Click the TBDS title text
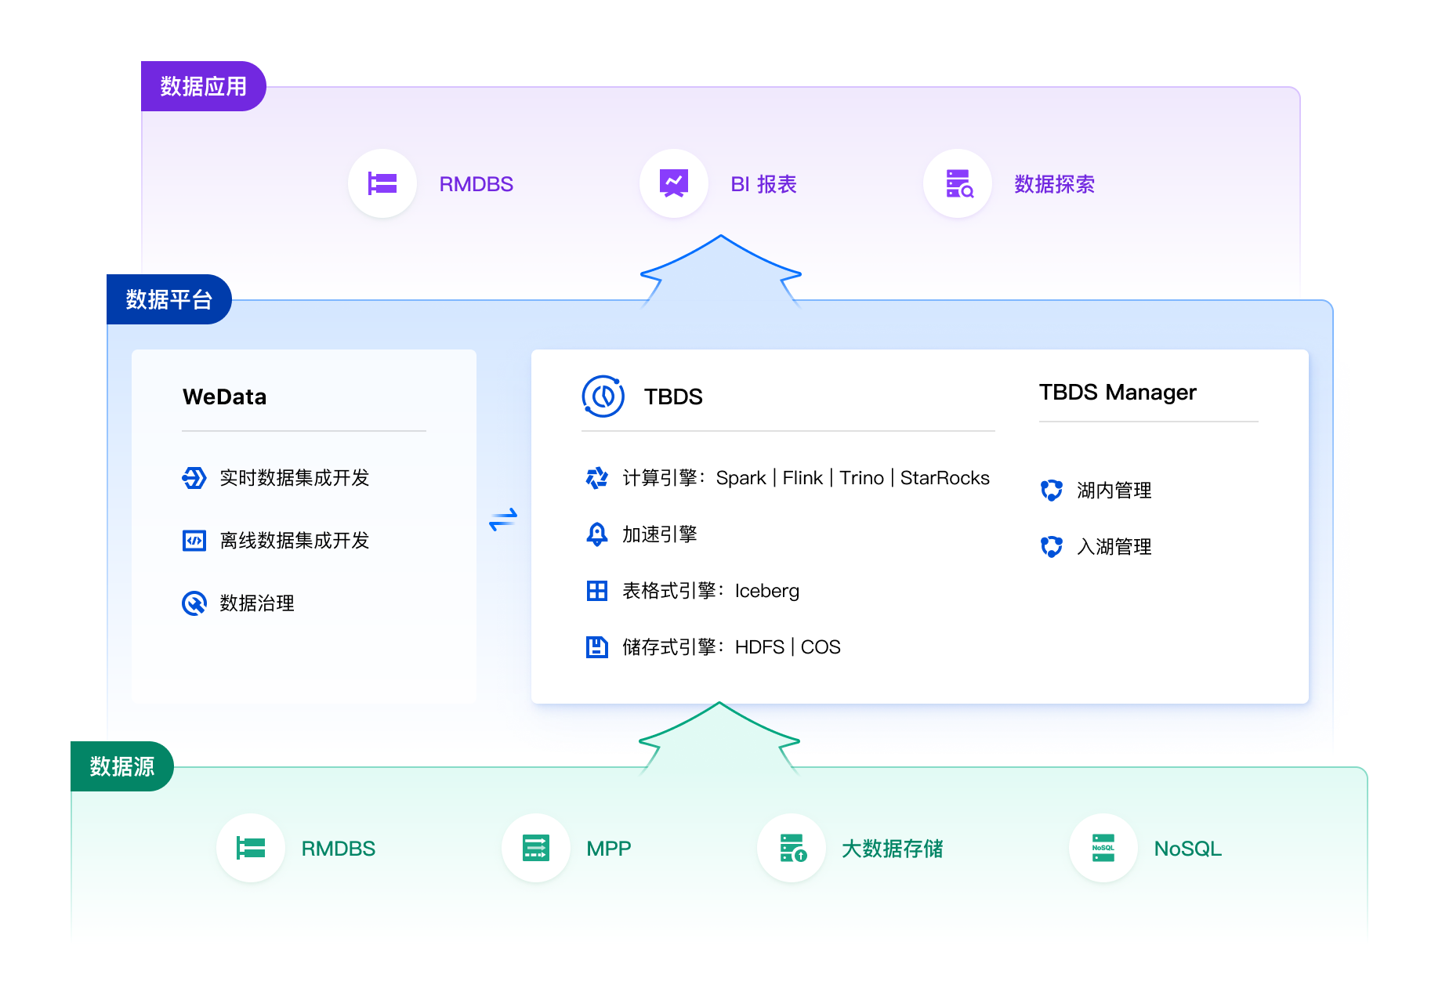1442x1003 pixels. pos(673,396)
